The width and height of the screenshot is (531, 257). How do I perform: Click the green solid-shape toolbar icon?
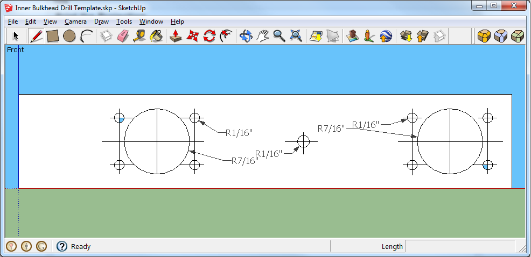(x=518, y=36)
